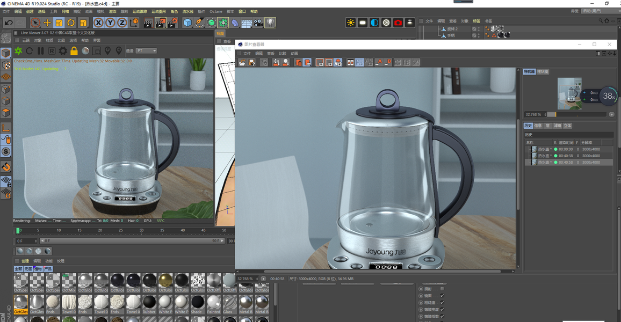Toggle the Z axis lock
The image size is (621, 322).
[122, 23]
